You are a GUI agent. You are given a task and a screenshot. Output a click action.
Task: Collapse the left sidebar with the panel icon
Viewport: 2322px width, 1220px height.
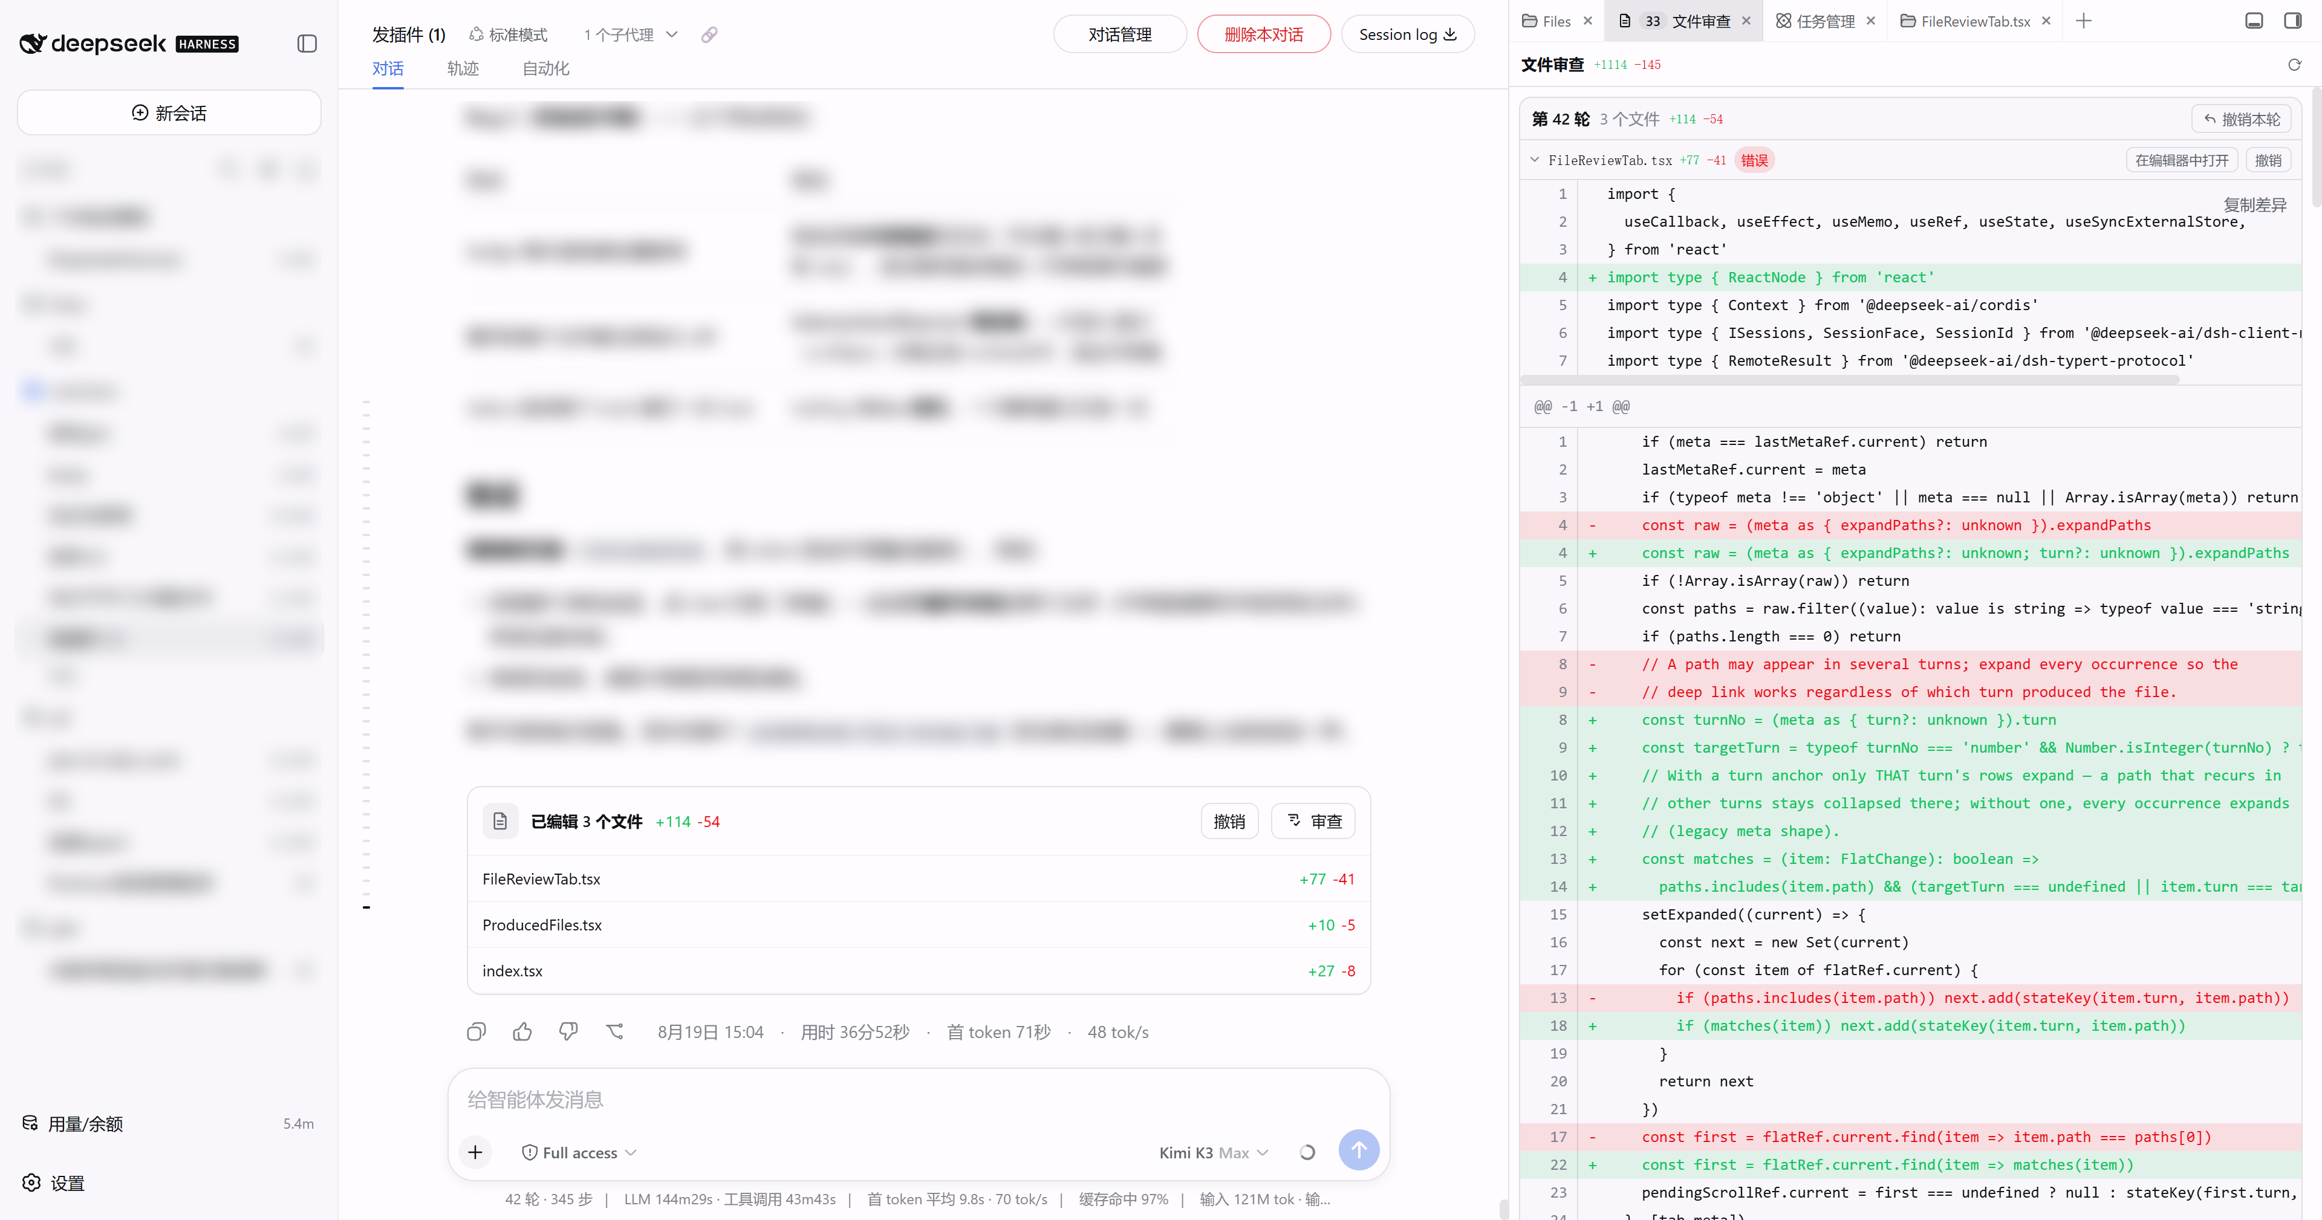click(307, 44)
